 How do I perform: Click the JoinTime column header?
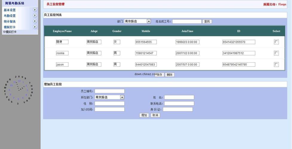187,31
